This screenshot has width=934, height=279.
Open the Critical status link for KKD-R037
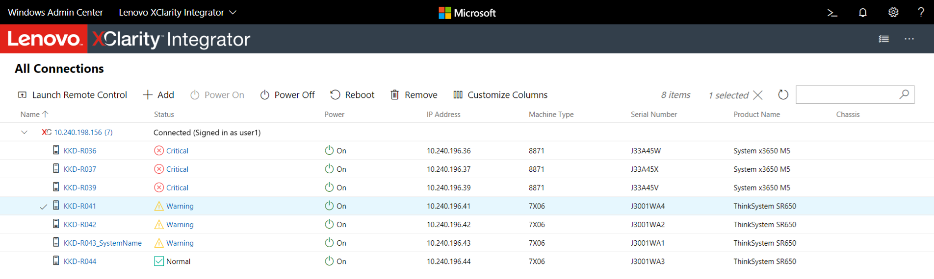coord(177,169)
